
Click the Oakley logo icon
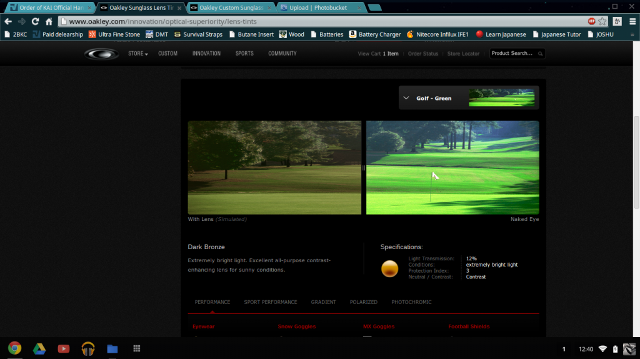pyautogui.click(x=101, y=54)
